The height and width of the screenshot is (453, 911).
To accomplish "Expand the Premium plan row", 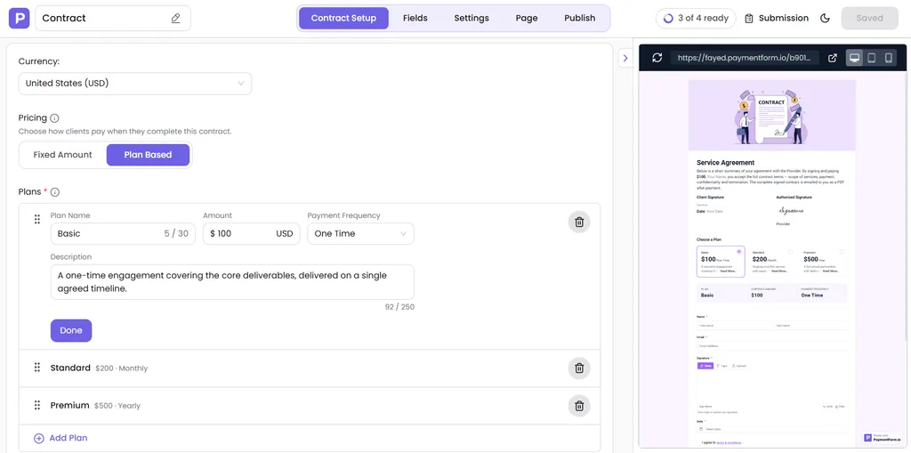I will [309, 406].
